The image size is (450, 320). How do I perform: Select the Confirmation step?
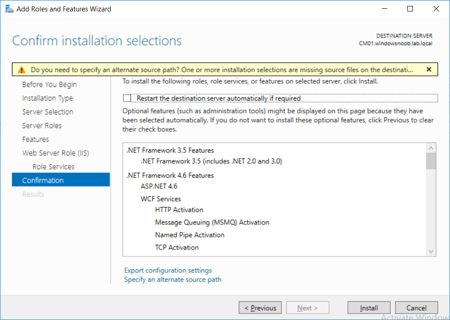[61, 180]
